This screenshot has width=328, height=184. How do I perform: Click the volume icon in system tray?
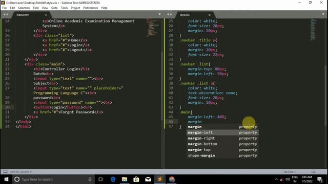288,179
